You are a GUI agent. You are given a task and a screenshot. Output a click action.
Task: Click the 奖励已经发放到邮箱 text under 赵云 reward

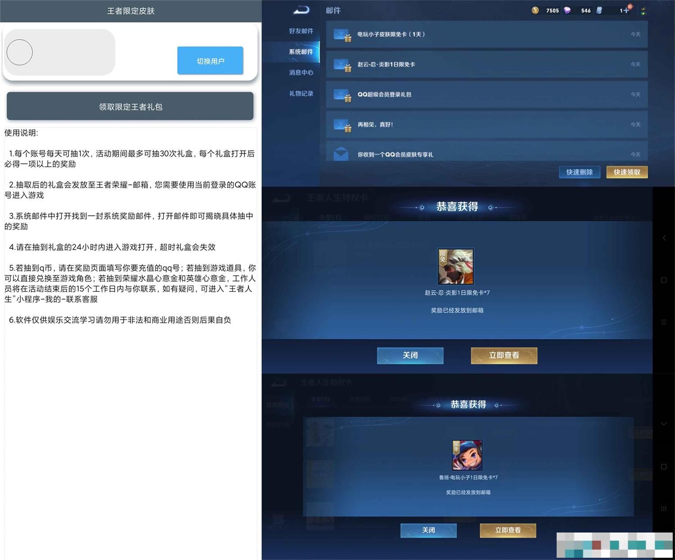[457, 310]
